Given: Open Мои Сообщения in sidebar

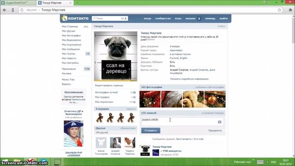Looking at the screenshot, I should pyautogui.click(x=71, y=49).
